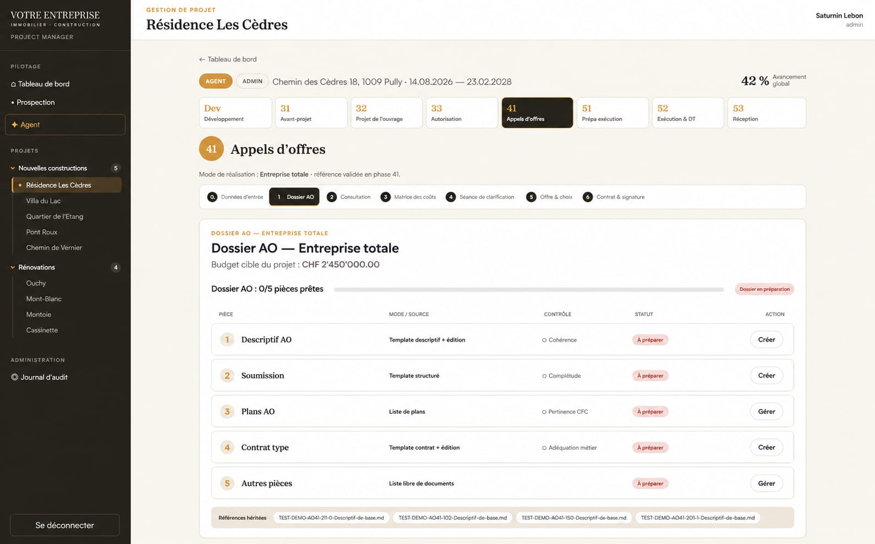The width and height of the screenshot is (875, 544).
Task: Go to step 2 Consultation
Action: 349,197
